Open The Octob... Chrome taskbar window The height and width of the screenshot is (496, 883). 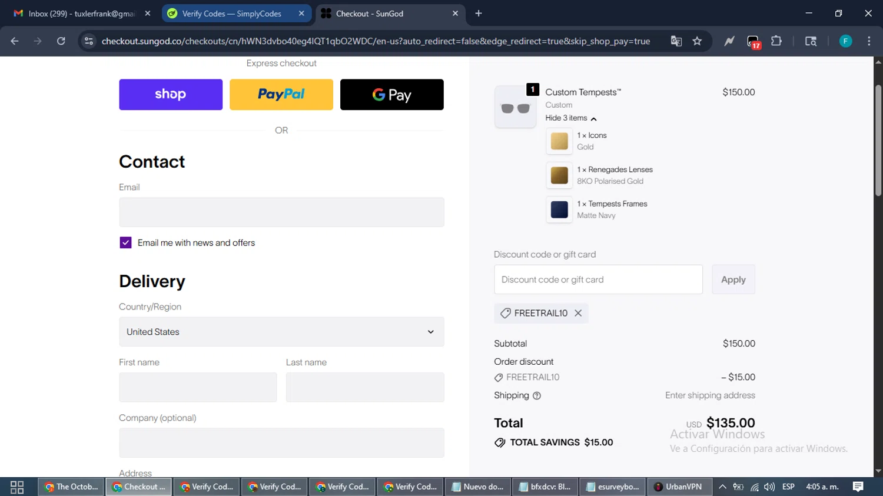[x=71, y=487]
